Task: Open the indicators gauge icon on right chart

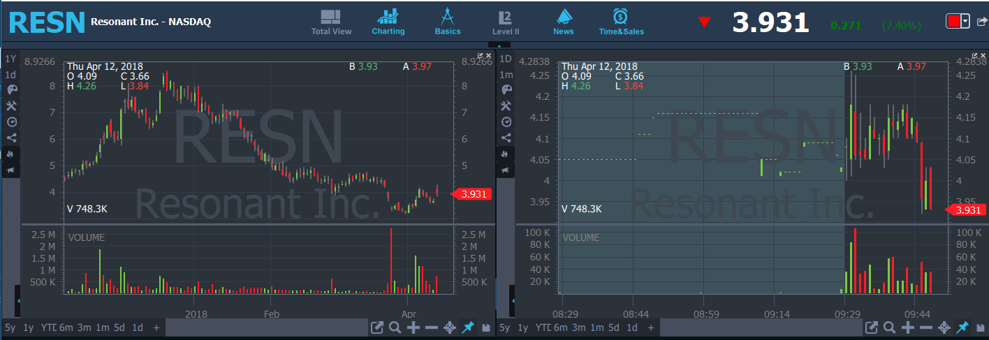Action: coord(506,121)
